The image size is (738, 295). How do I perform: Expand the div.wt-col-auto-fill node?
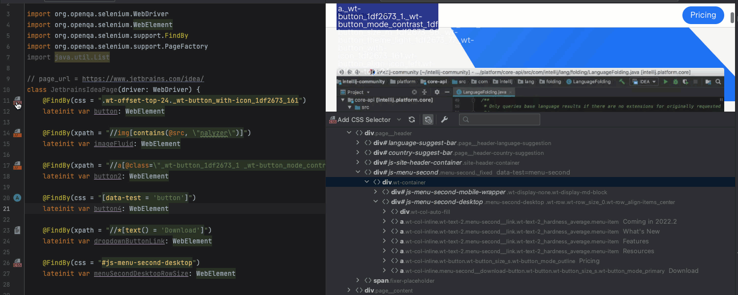click(385, 212)
